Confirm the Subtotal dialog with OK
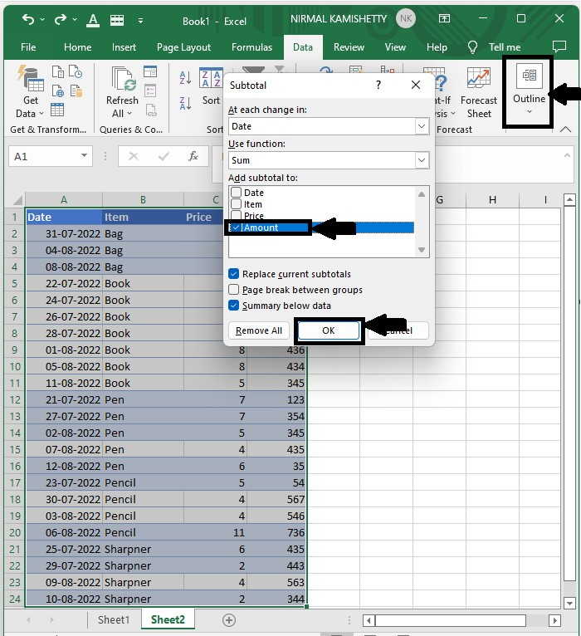The width and height of the screenshot is (581, 636). 329,330
